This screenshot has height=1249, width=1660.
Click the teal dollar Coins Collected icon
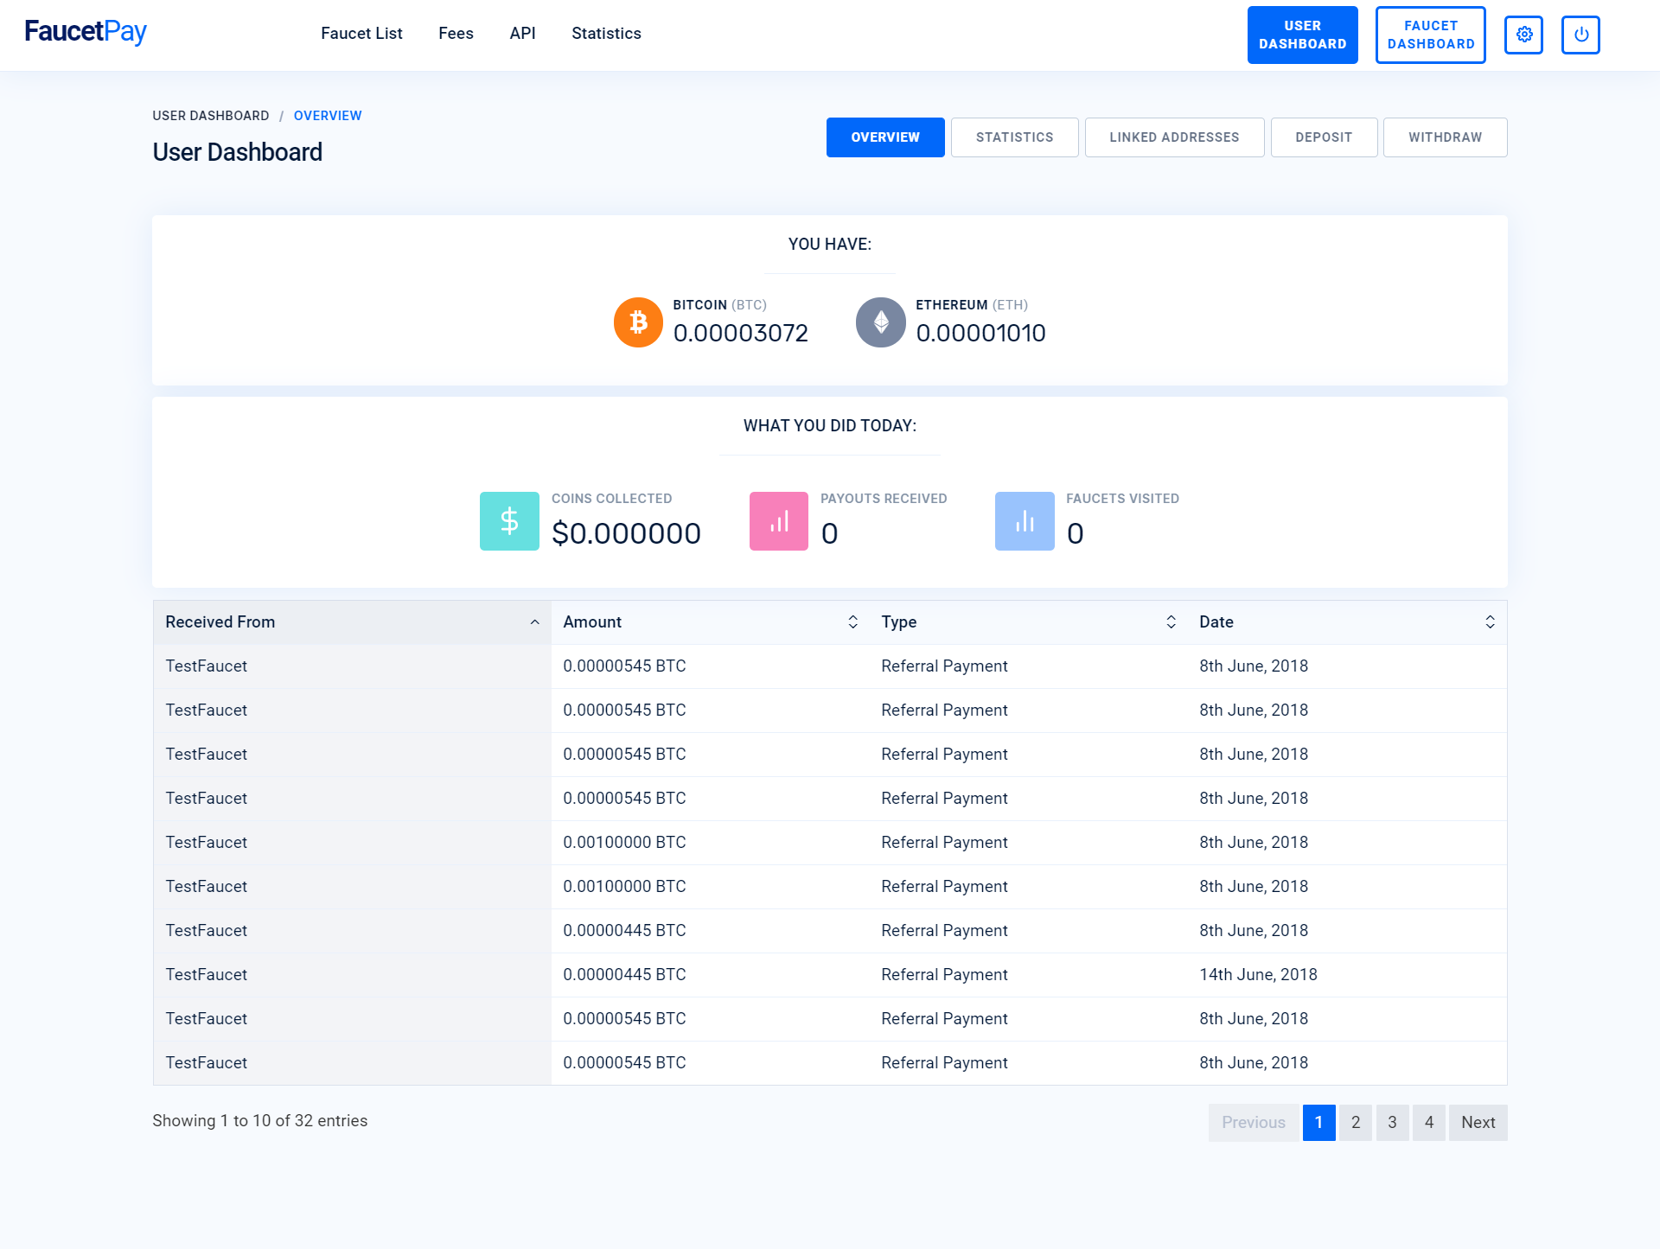(x=509, y=521)
